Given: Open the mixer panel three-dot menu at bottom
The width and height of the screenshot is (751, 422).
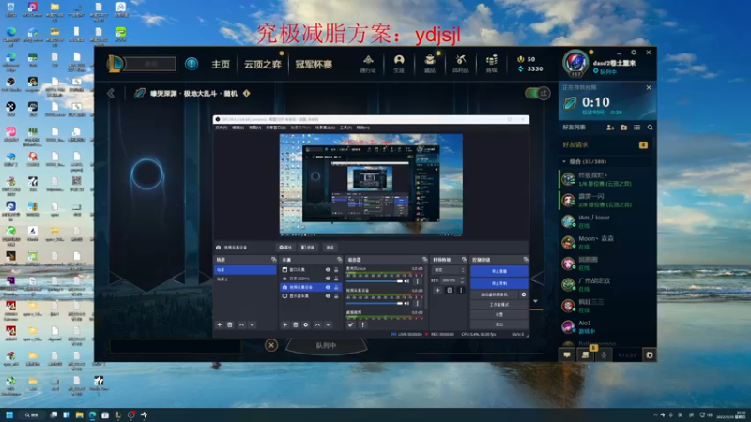Looking at the screenshot, I should click(x=362, y=324).
